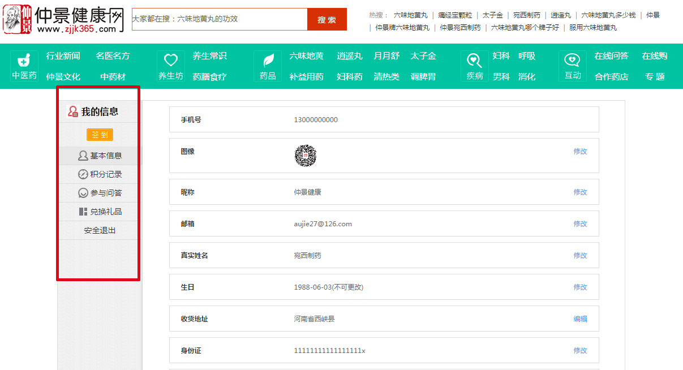The width and height of the screenshot is (683, 370).
Task: Click 修改 in the 生日 row
Action: [x=581, y=287]
